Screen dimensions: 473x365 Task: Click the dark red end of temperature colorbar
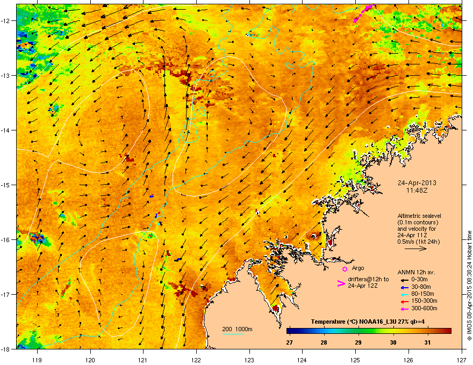449,331
